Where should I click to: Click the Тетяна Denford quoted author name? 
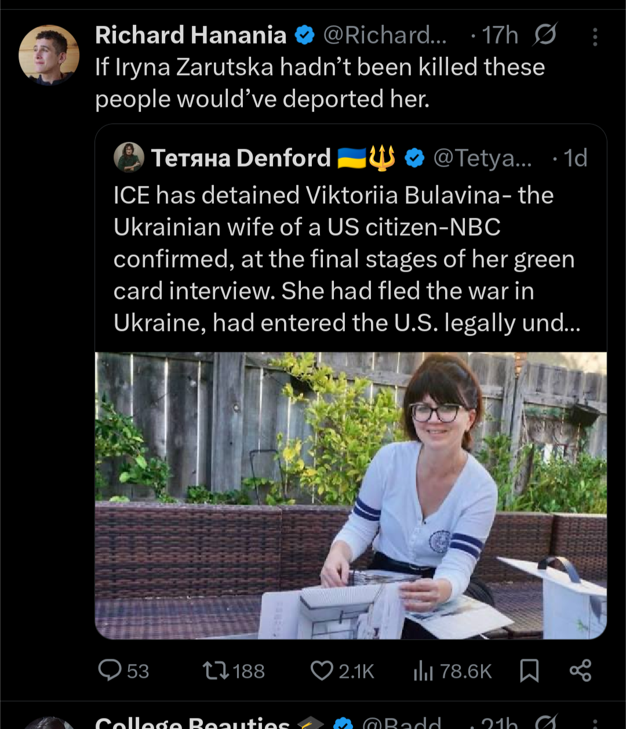[x=241, y=158]
